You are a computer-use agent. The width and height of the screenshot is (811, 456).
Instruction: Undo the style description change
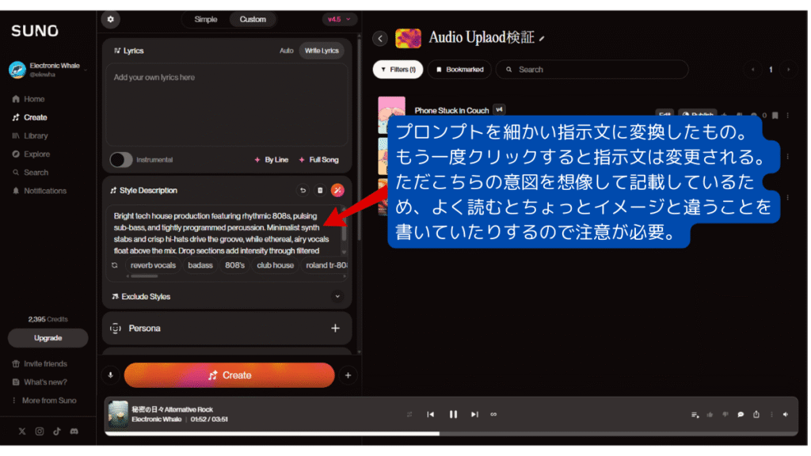pyautogui.click(x=303, y=191)
